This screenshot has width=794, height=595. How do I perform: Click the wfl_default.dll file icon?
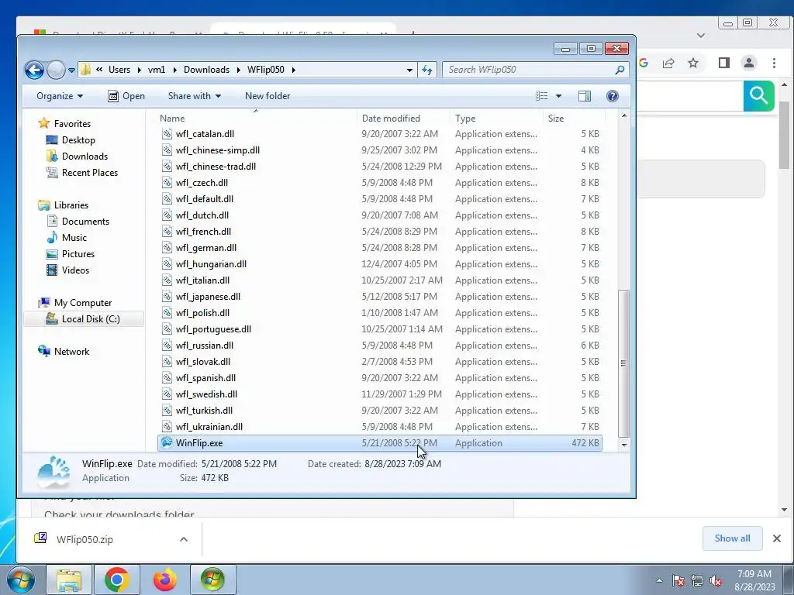167,199
